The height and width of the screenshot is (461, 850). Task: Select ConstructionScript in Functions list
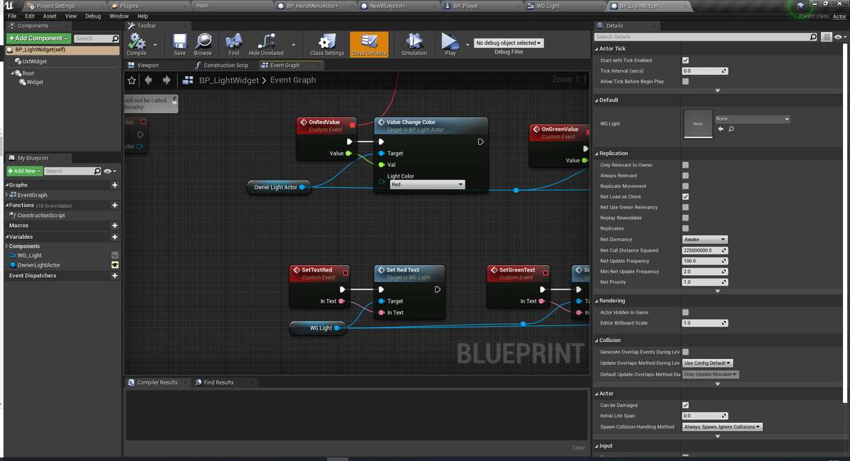pyautogui.click(x=41, y=215)
